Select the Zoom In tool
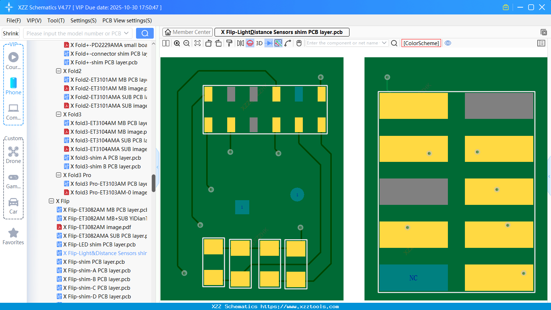The width and height of the screenshot is (551, 310). click(x=177, y=43)
